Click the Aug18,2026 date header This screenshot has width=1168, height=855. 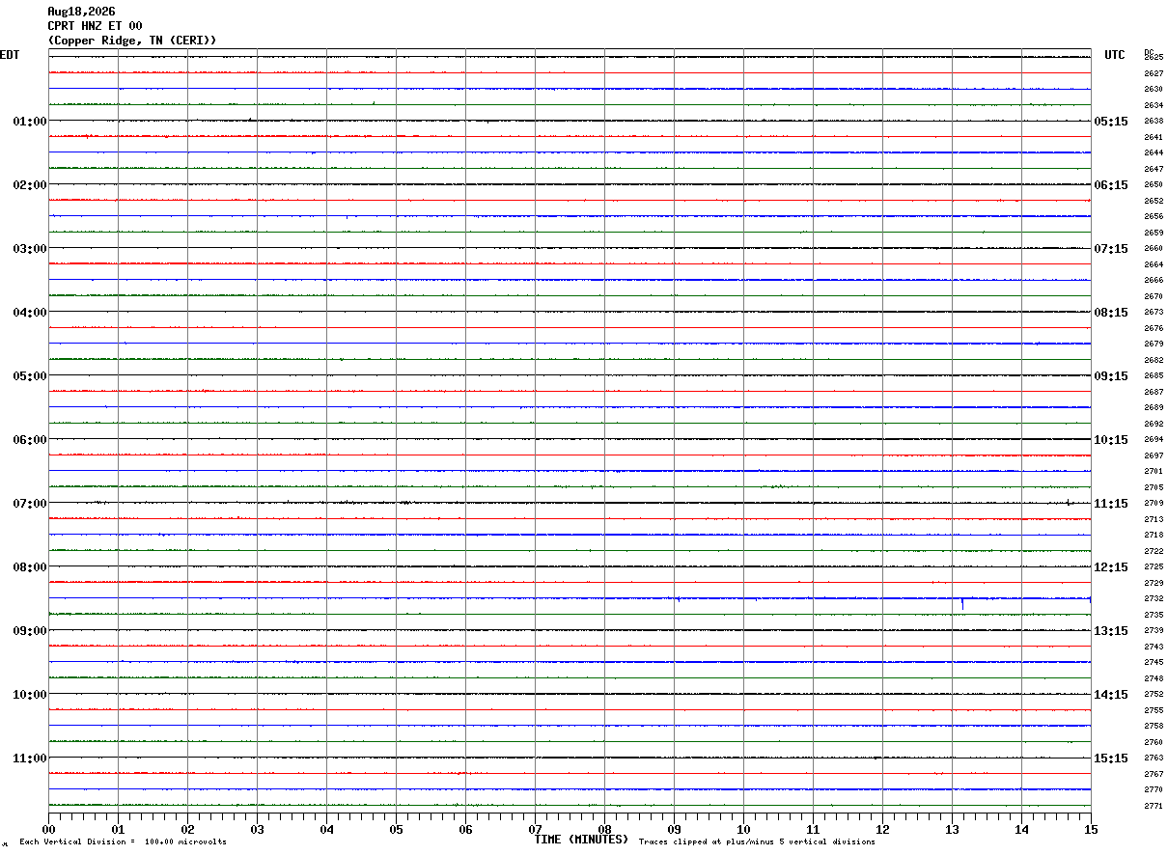[x=81, y=12]
